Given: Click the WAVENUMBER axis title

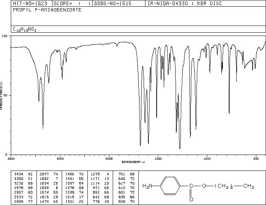Looking at the screenshot, I should point(133,162).
